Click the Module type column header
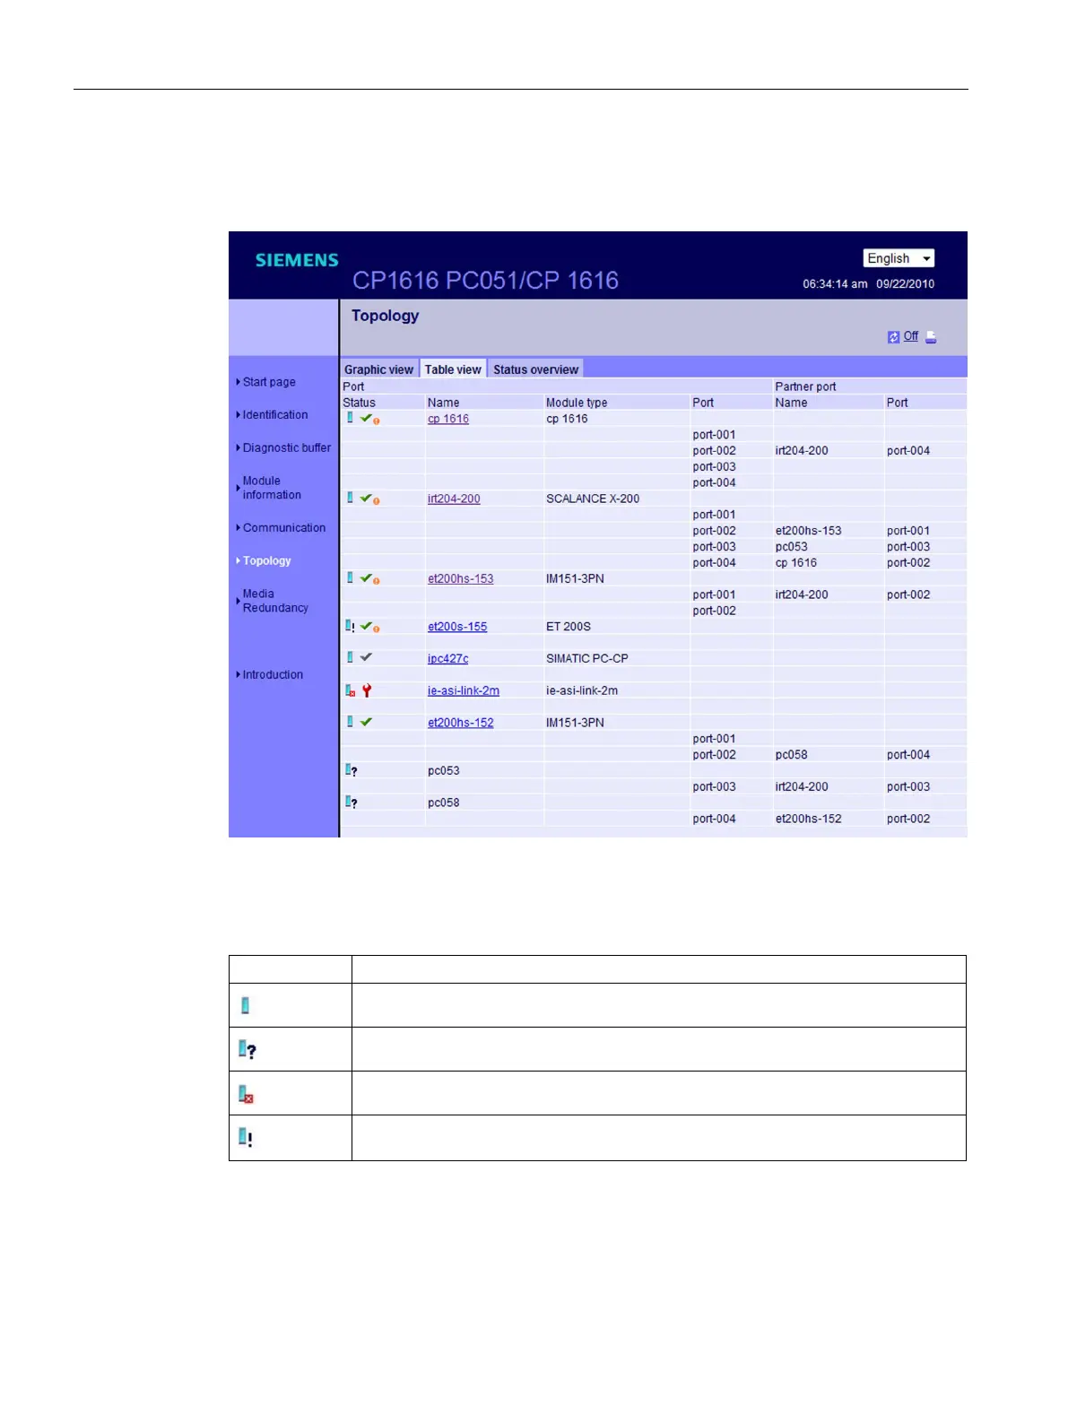The image size is (1068, 1423). pyautogui.click(x=577, y=403)
